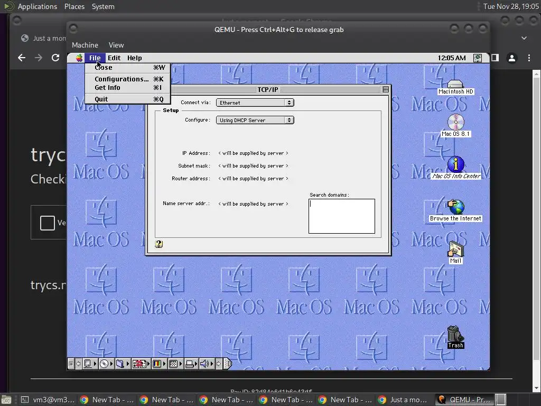The height and width of the screenshot is (406, 541).
Task: Open the QEMU View menu
Action: pyautogui.click(x=116, y=45)
